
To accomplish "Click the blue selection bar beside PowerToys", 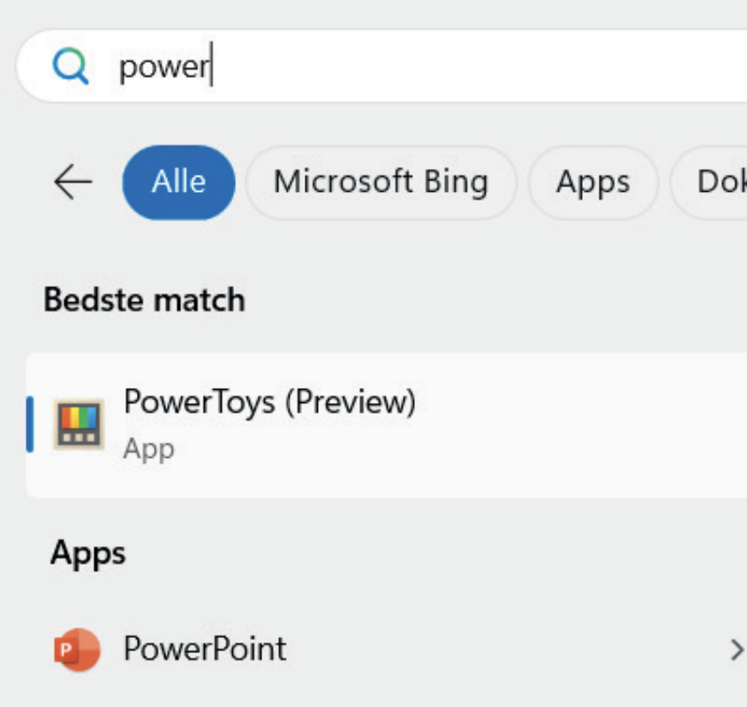I will 30,425.
